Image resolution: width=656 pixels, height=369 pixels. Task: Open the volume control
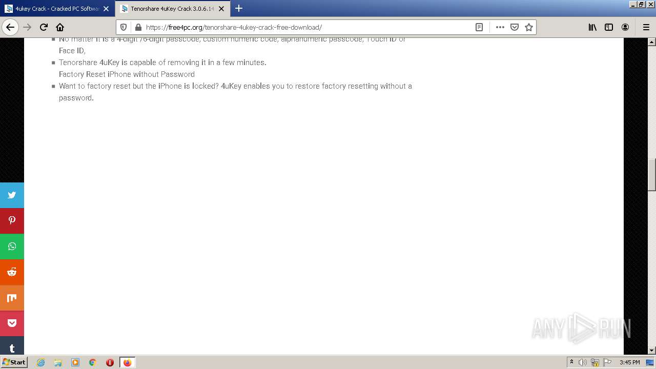pyautogui.click(x=583, y=362)
